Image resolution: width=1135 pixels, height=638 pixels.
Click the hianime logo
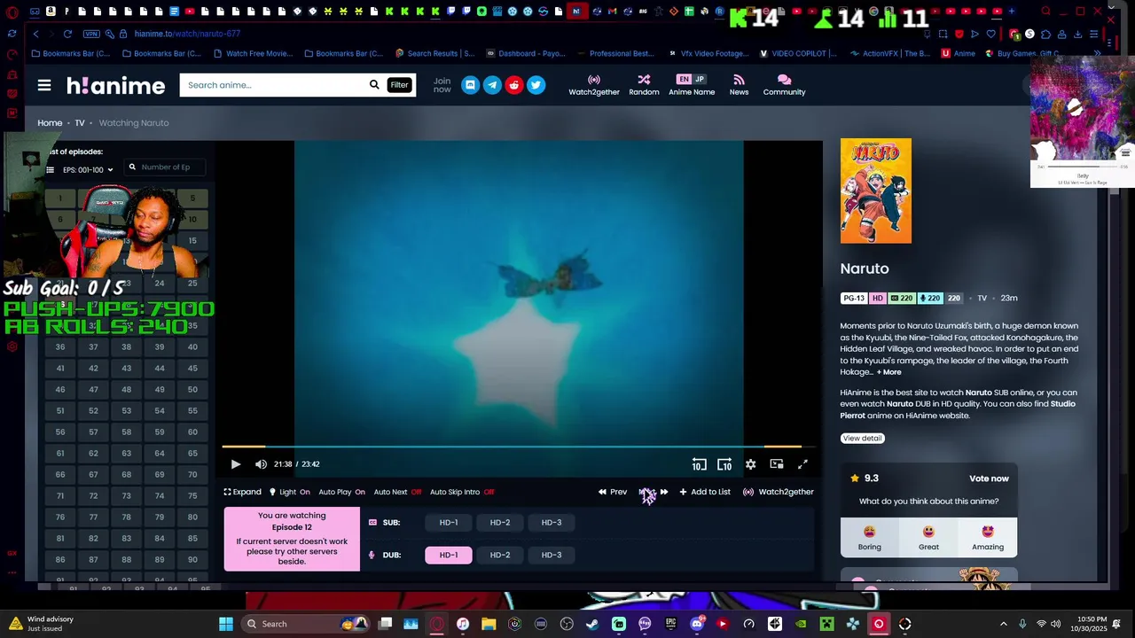pyautogui.click(x=116, y=86)
